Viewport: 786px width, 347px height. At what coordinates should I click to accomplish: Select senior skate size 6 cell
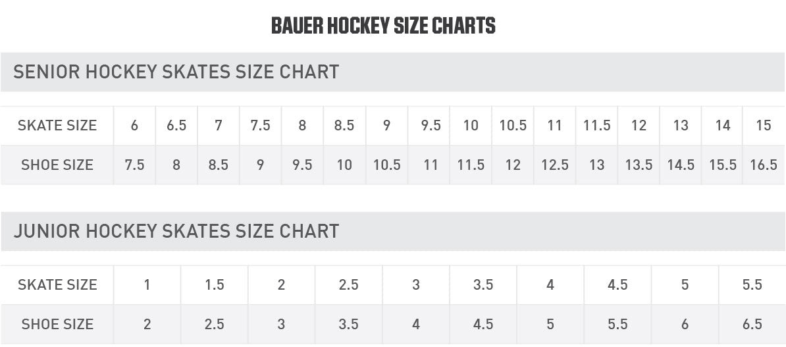tap(134, 125)
